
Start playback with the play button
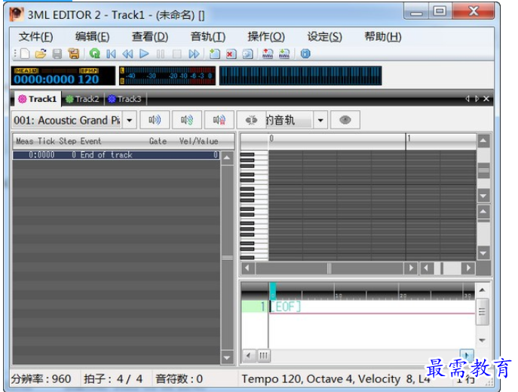pyautogui.click(x=144, y=54)
